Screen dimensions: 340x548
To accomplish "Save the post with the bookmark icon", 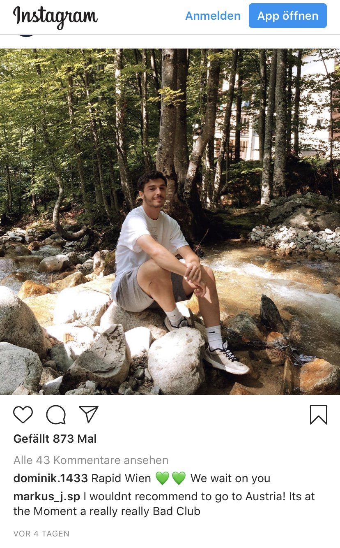I will click(318, 415).
